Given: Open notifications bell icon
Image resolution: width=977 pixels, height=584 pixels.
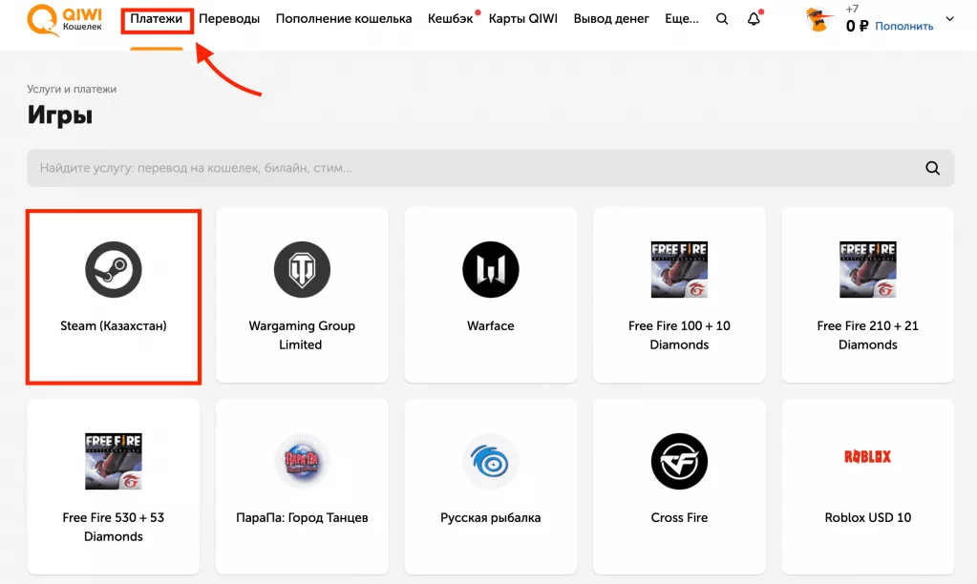Looking at the screenshot, I should point(754,19).
